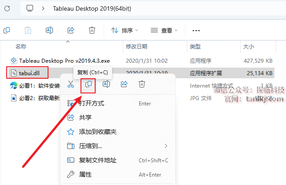Click the toolbar delete trash icon
The height and width of the screenshot is (185, 286).
tap(92, 30)
